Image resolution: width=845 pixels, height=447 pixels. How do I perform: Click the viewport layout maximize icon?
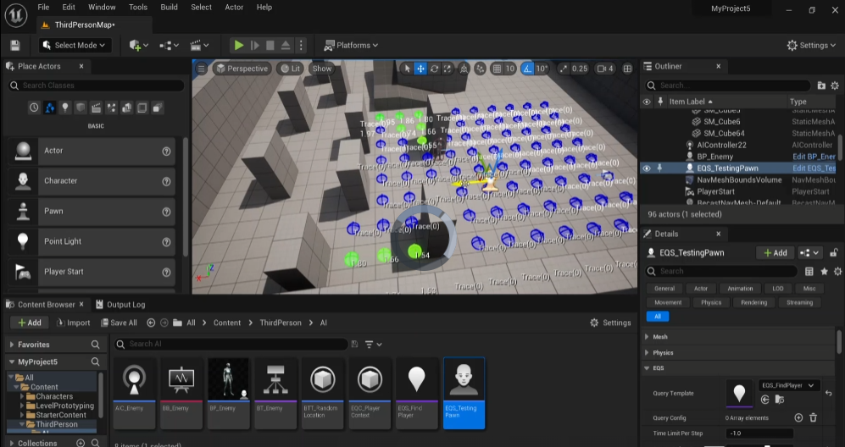tap(627, 69)
